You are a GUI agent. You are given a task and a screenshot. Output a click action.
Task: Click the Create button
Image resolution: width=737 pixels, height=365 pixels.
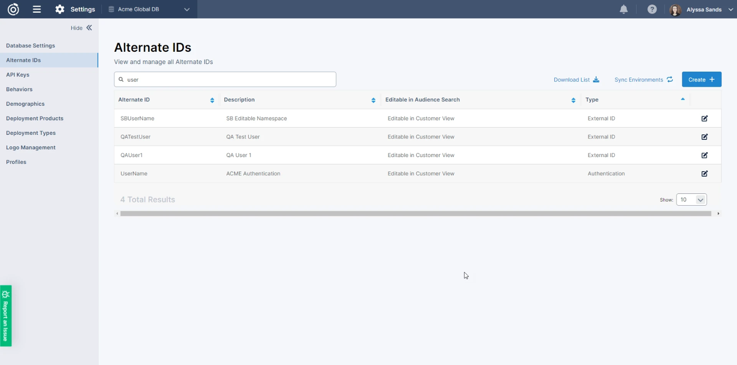(x=701, y=79)
